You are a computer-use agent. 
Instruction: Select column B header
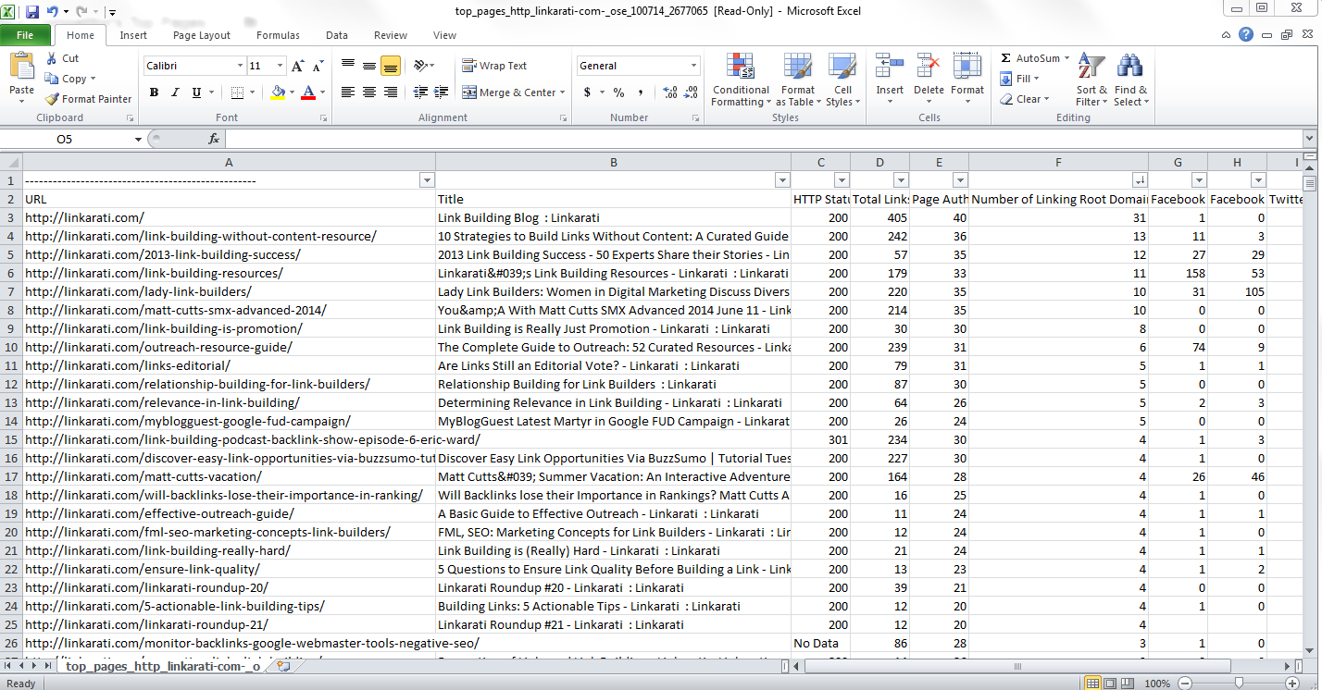pyautogui.click(x=613, y=162)
